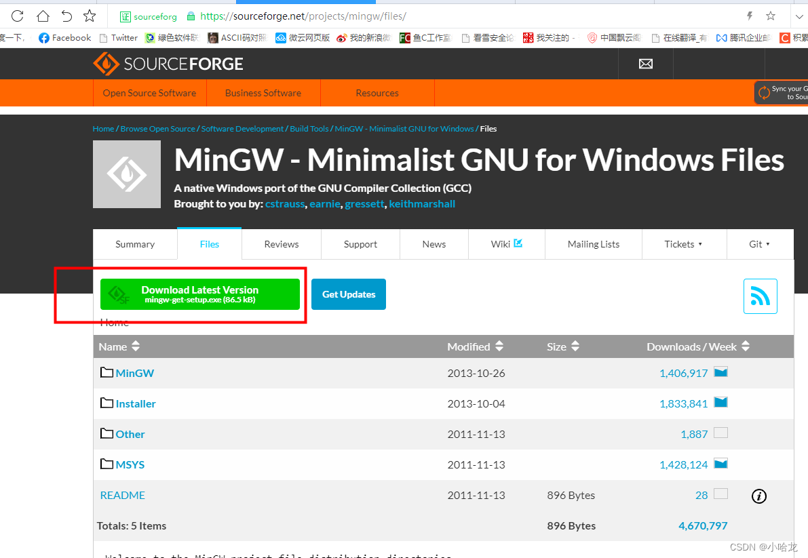Viewport: 808px width, 558px height.
Task: Click the Other row 1,887 downloads
Action: click(x=694, y=434)
